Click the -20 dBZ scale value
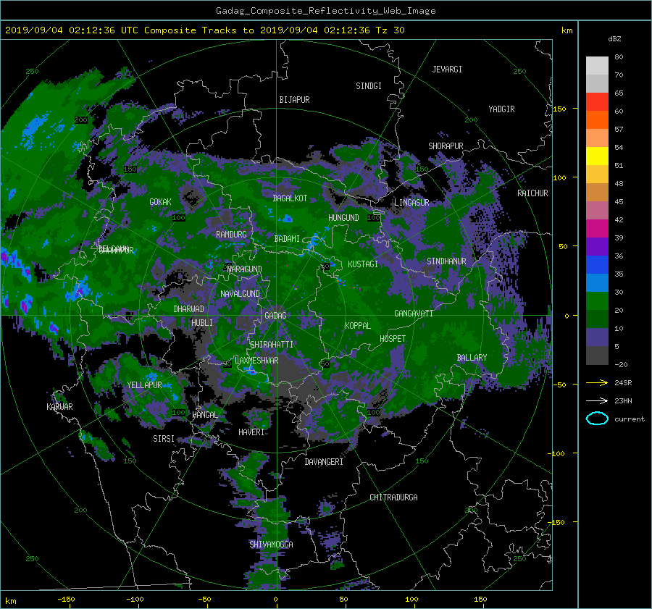This screenshot has width=652, height=609. coord(621,364)
